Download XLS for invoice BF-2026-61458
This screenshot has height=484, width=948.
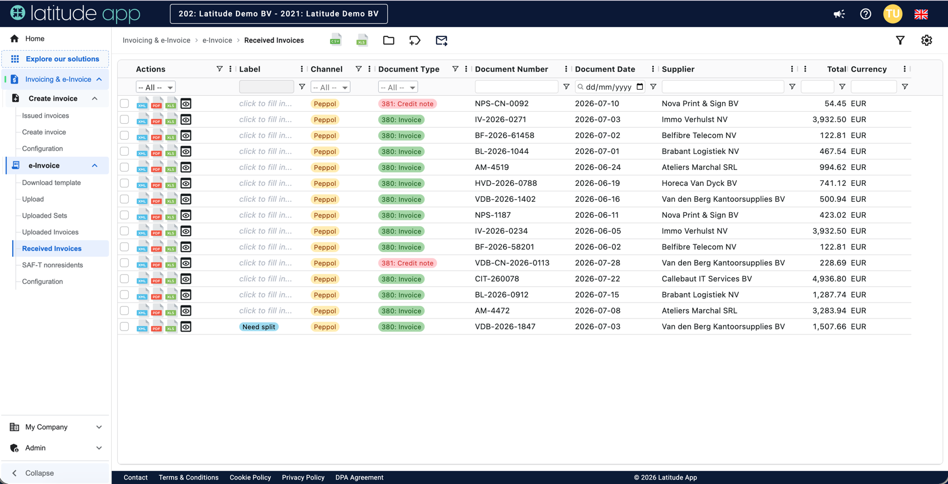(171, 136)
